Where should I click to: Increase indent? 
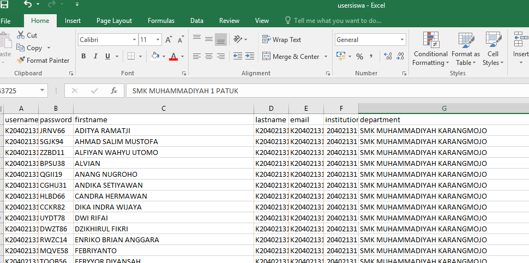pyautogui.click(x=250, y=56)
